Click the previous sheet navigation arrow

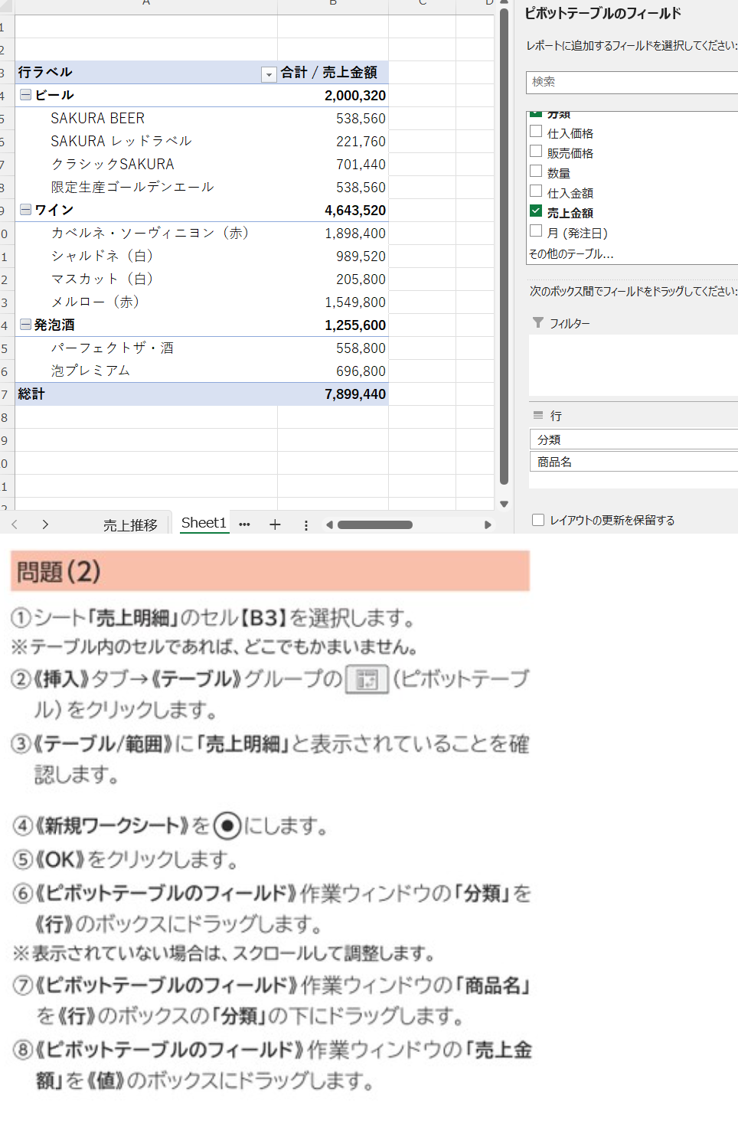point(15,524)
